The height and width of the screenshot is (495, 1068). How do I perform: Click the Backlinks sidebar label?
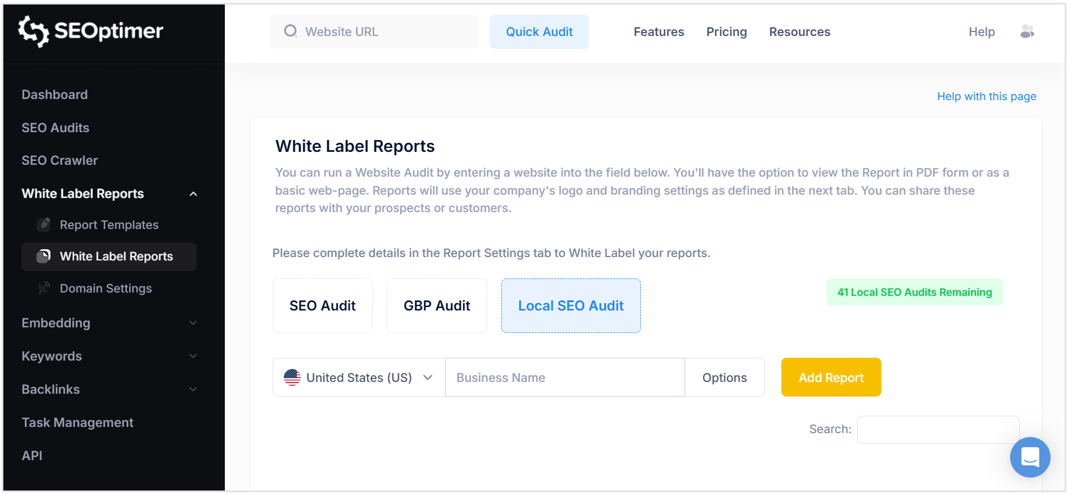51,389
